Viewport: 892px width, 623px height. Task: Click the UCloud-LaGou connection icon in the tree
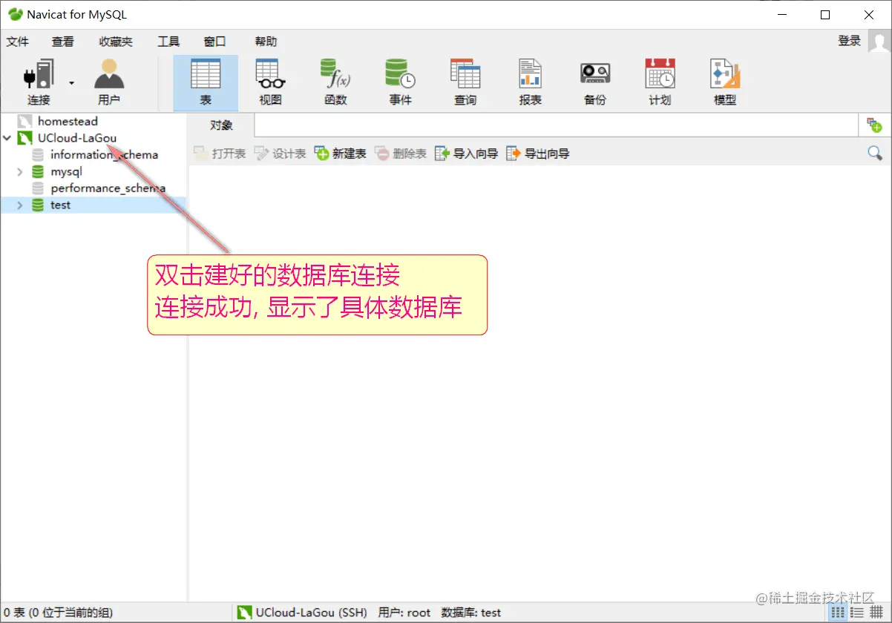(x=25, y=138)
